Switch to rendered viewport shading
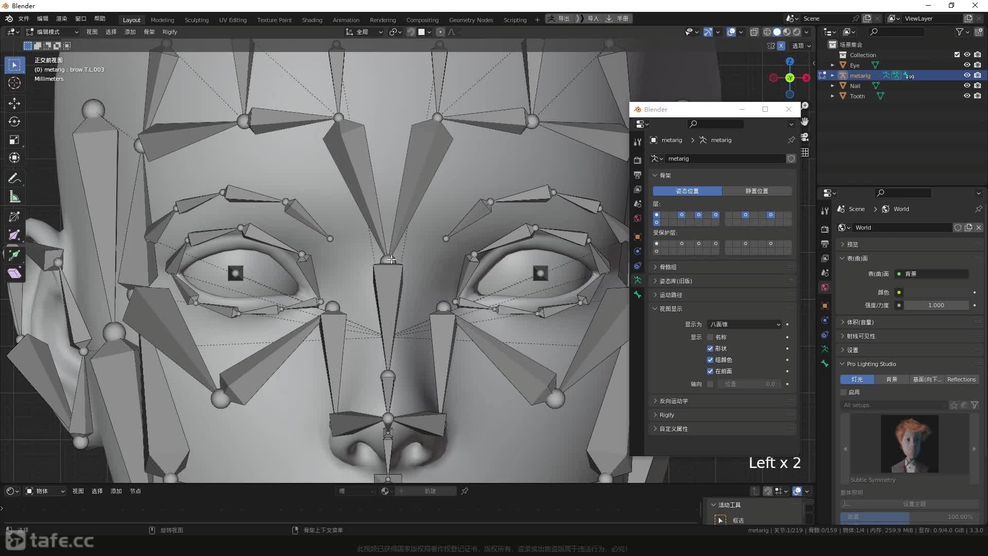 tap(797, 32)
